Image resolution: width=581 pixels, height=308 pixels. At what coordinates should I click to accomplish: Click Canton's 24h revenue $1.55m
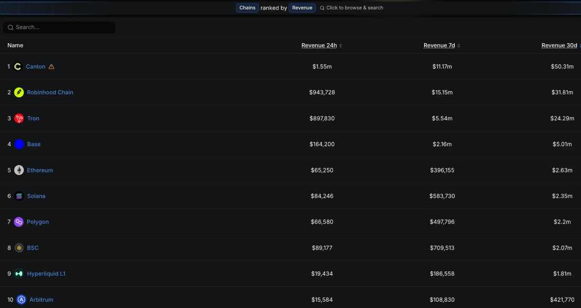click(322, 66)
